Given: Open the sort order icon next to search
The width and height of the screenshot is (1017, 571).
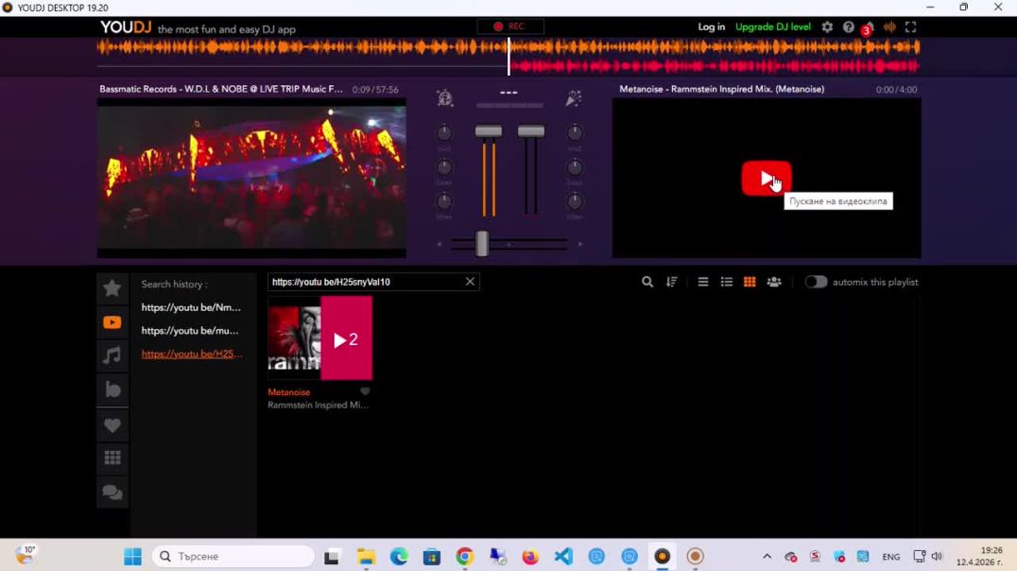Looking at the screenshot, I should click(672, 281).
